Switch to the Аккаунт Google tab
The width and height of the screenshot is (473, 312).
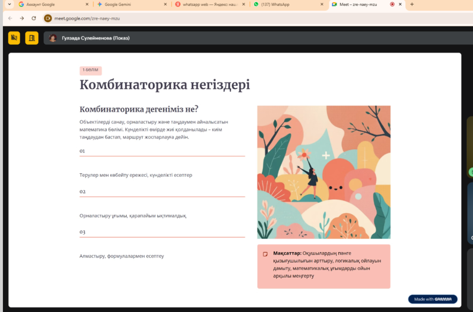tap(48, 4)
